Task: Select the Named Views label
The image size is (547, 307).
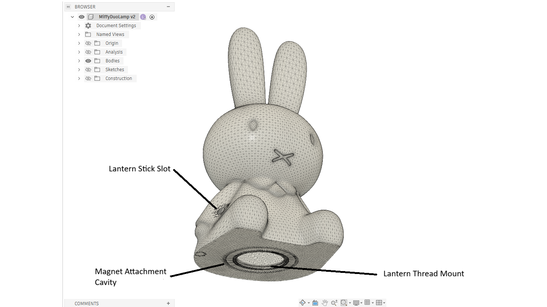Action: pyautogui.click(x=110, y=34)
